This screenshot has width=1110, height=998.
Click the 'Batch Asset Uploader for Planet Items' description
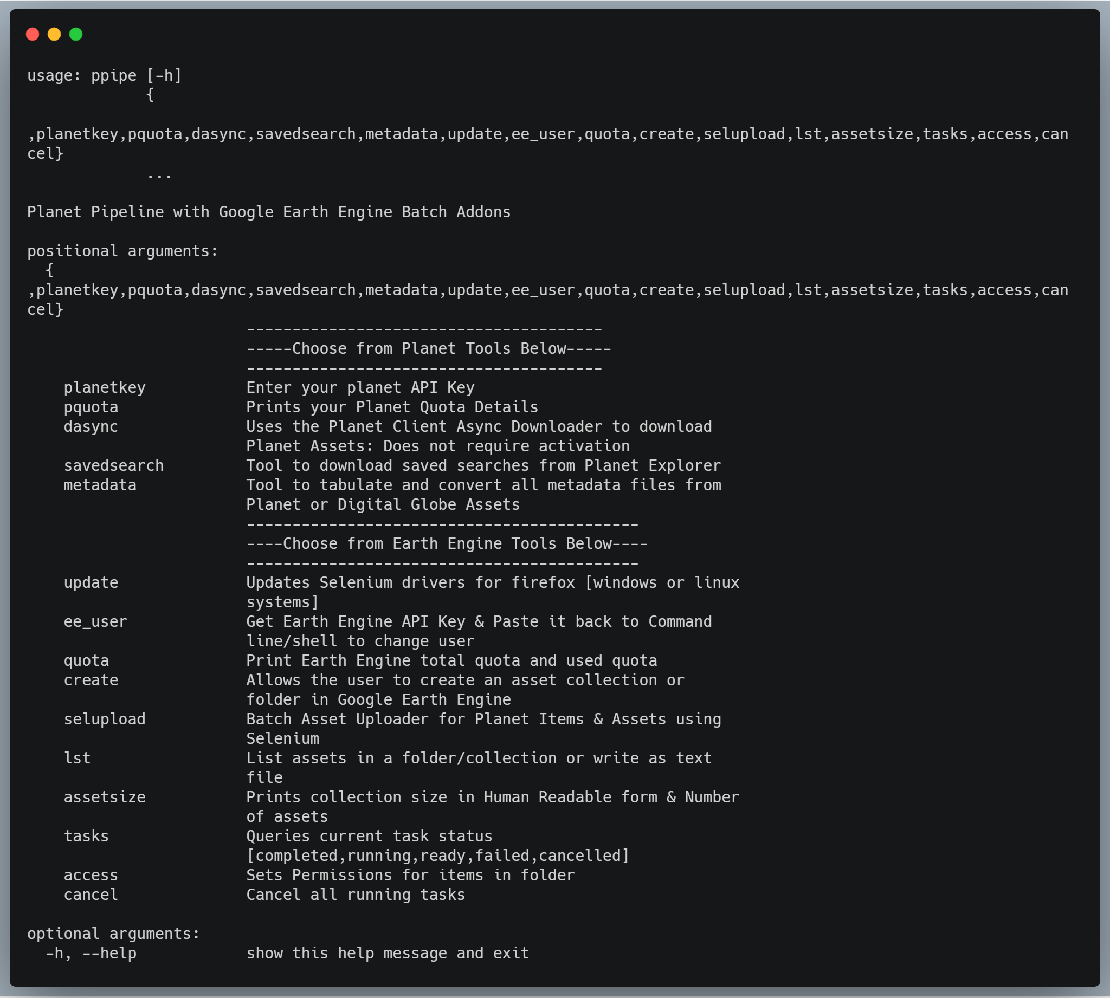[x=482, y=720]
